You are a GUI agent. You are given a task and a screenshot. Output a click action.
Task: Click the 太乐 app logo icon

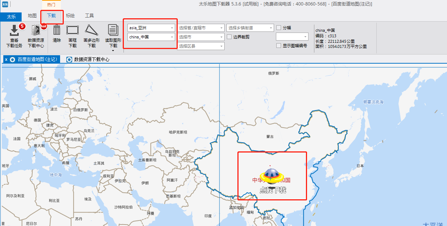point(4,4)
